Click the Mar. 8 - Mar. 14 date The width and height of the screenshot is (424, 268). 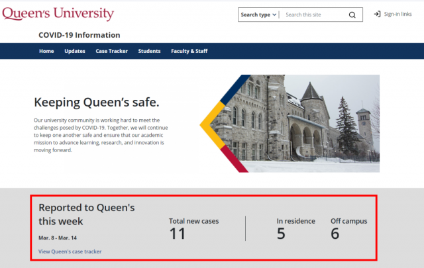point(58,238)
